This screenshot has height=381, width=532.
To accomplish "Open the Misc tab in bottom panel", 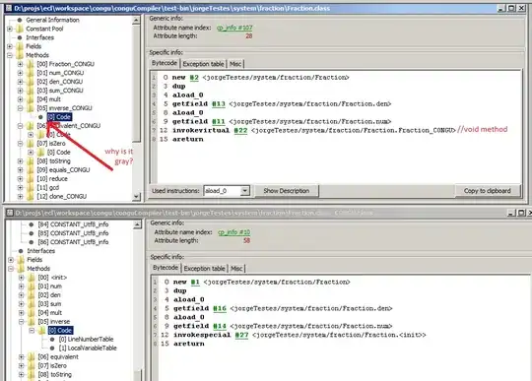I will (236, 269).
